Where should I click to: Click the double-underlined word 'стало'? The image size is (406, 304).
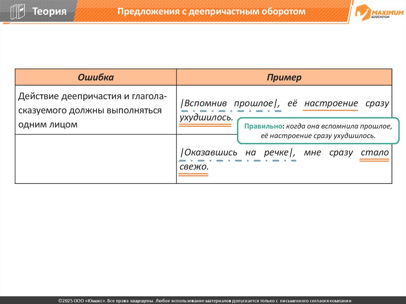tap(375, 152)
